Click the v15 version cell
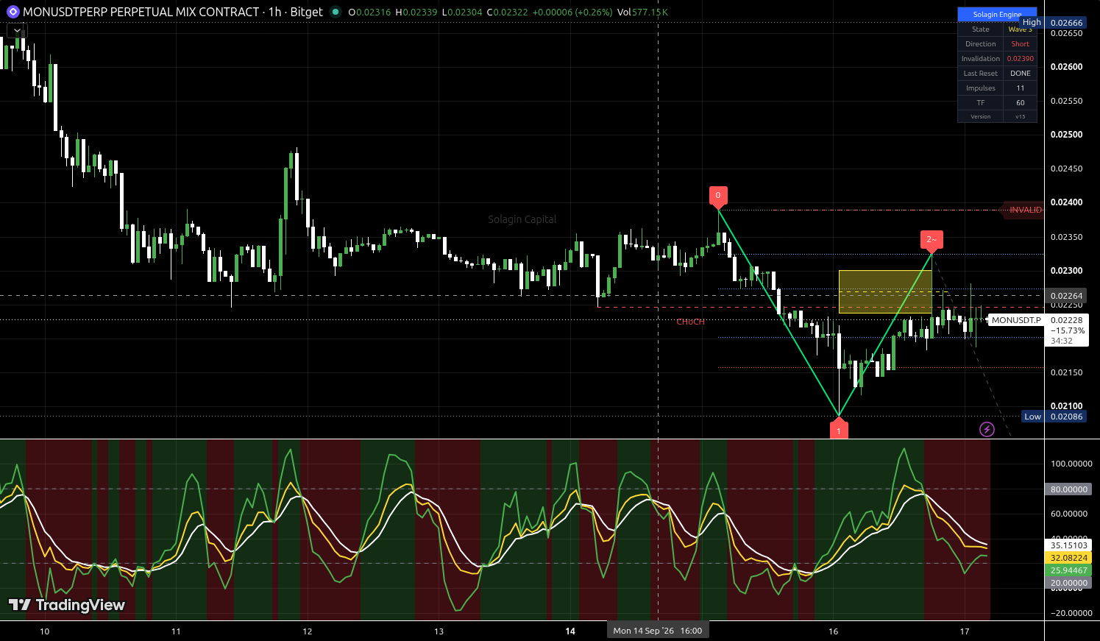Screen dimensions: 1100x641 [x=1020, y=116]
